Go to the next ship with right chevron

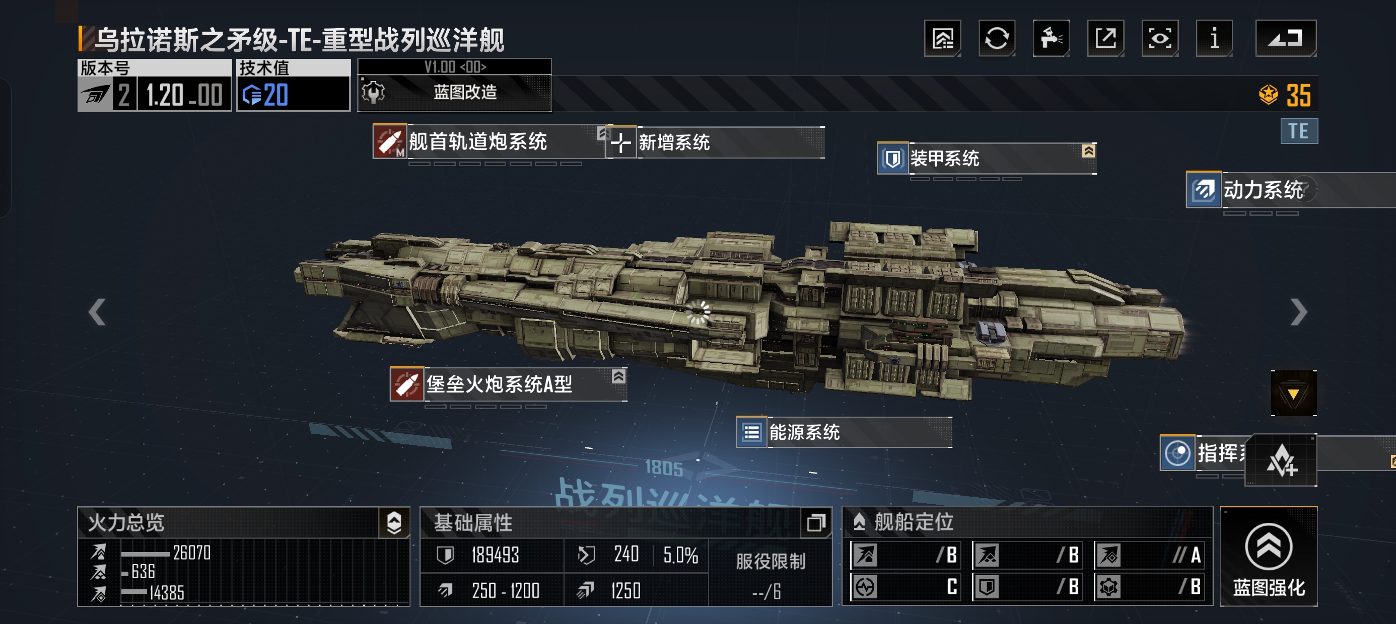(x=1299, y=312)
